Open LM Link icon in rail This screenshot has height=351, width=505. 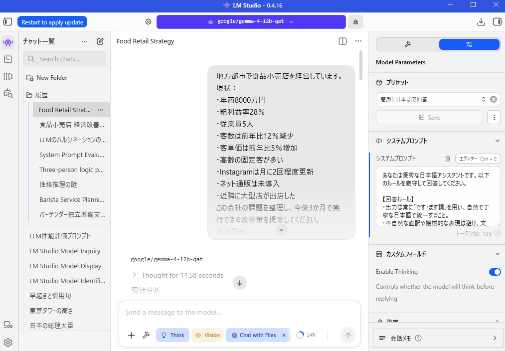pos(8,325)
